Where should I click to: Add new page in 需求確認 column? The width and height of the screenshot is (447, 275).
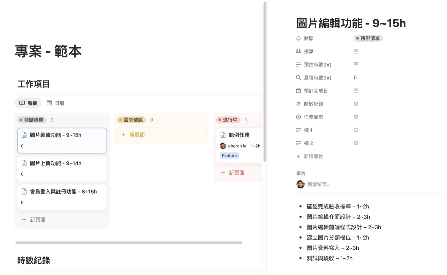coord(162,135)
